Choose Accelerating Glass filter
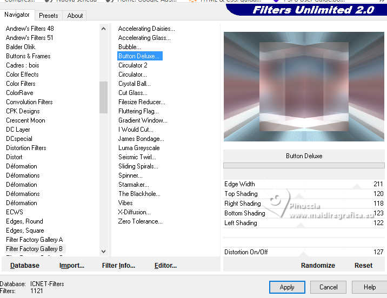The width and height of the screenshot is (387, 298). pos(144,38)
